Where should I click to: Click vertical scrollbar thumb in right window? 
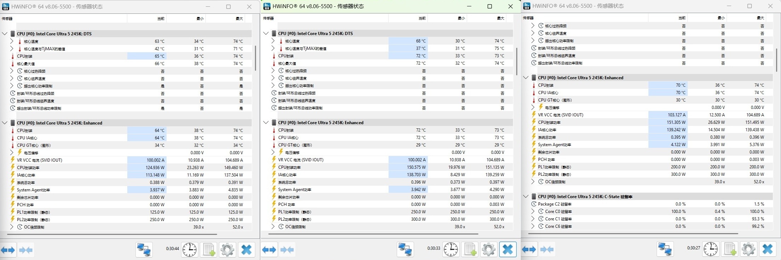coord(776,60)
